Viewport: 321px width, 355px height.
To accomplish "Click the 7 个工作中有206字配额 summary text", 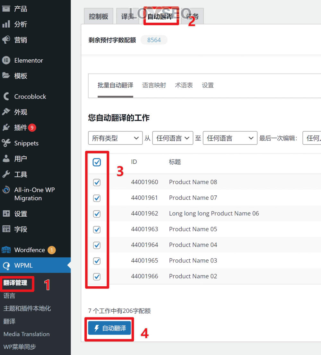I will click(x=119, y=311).
